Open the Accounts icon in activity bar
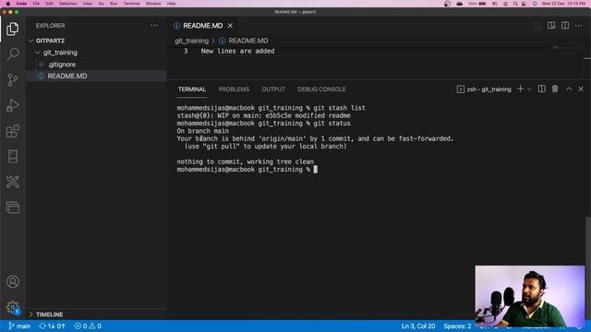The height and width of the screenshot is (332, 591). [x=12, y=281]
